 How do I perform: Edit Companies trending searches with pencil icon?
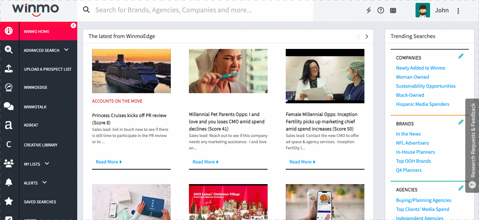click(x=461, y=56)
